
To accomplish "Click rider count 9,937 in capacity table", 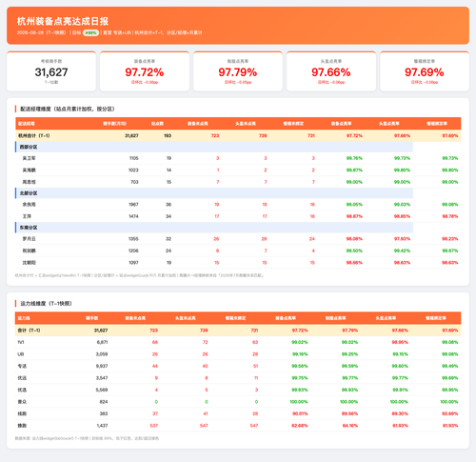I will [102, 366].
